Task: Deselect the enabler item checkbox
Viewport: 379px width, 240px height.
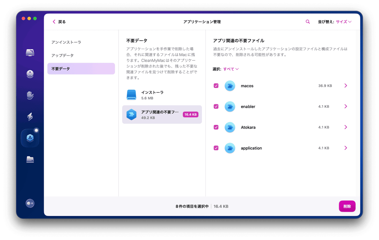Action: click(216, 106)
